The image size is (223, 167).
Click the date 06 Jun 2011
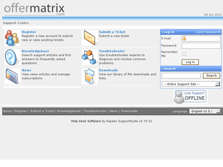point(213,15)
